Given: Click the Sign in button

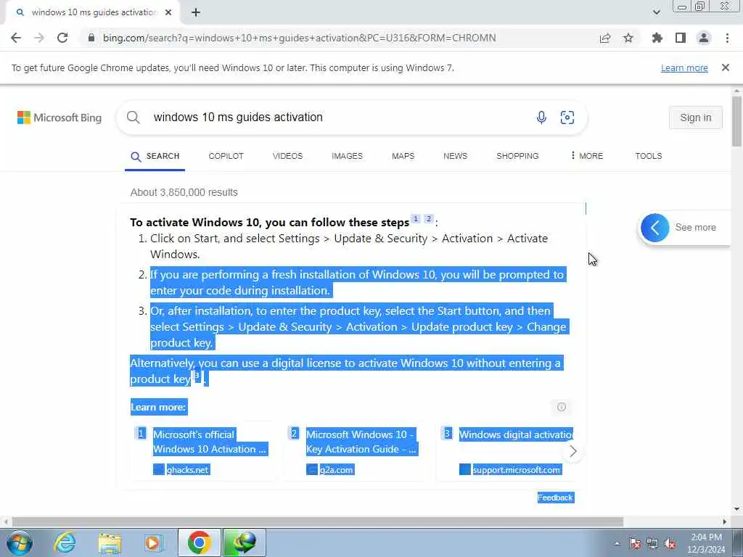Looking at the screenshot, I should click(696, 117).
